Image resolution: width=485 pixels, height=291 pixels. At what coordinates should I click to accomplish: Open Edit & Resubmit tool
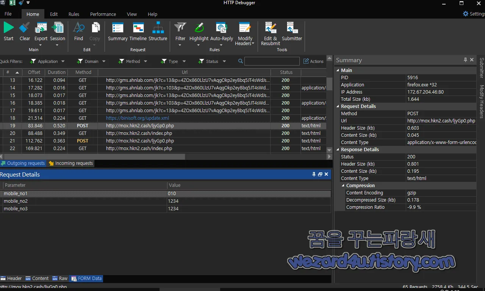pyautogui.click(x=271, y=28)
